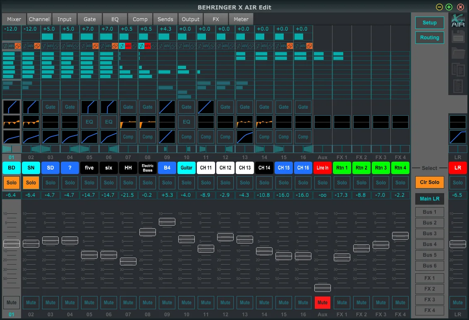Enable Solo on Electric Bass channel
Screen dimensions: 469x320
(148, 182)
